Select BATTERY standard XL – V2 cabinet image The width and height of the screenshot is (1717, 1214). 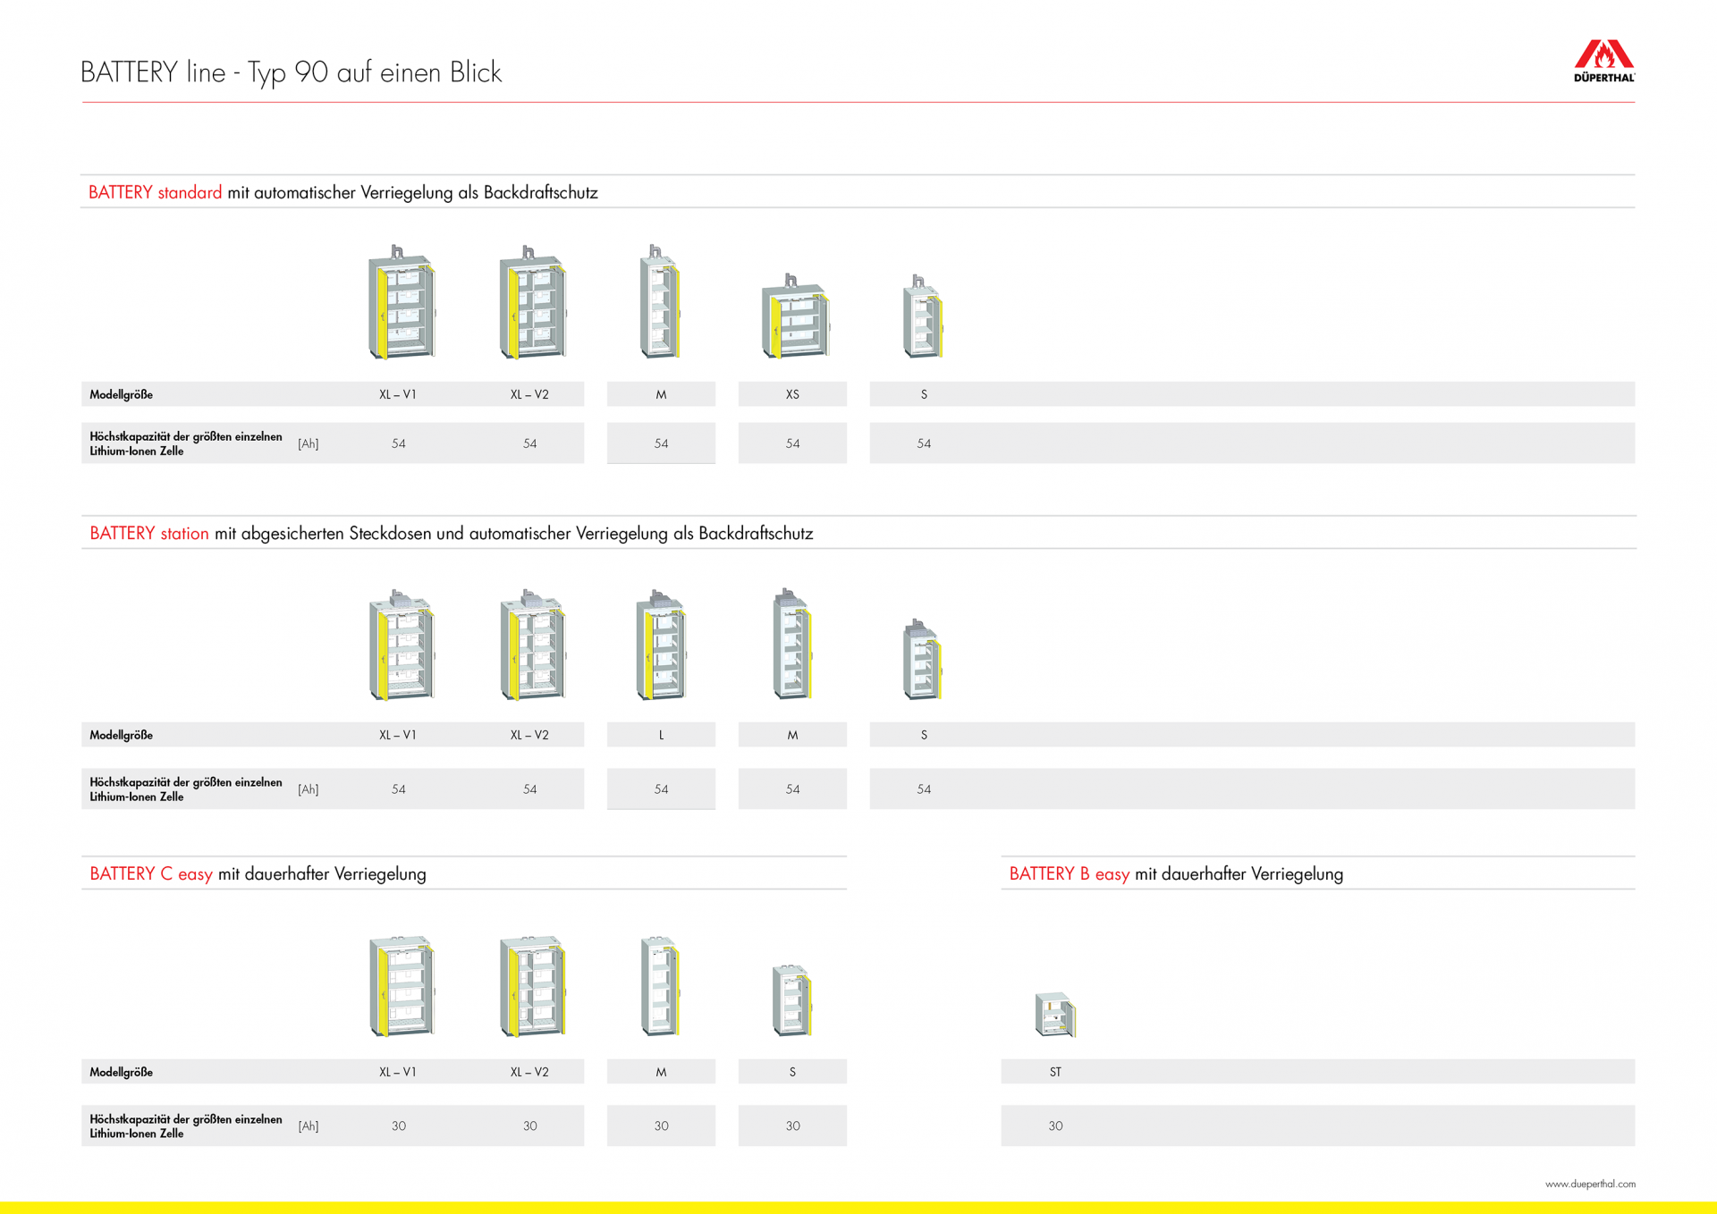click(533, 302)
